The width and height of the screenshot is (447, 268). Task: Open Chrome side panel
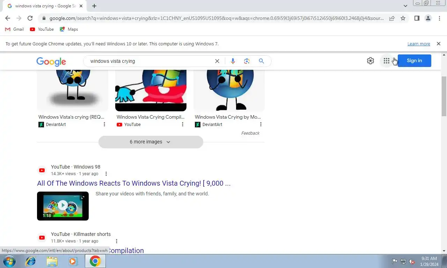pos(417,18)
